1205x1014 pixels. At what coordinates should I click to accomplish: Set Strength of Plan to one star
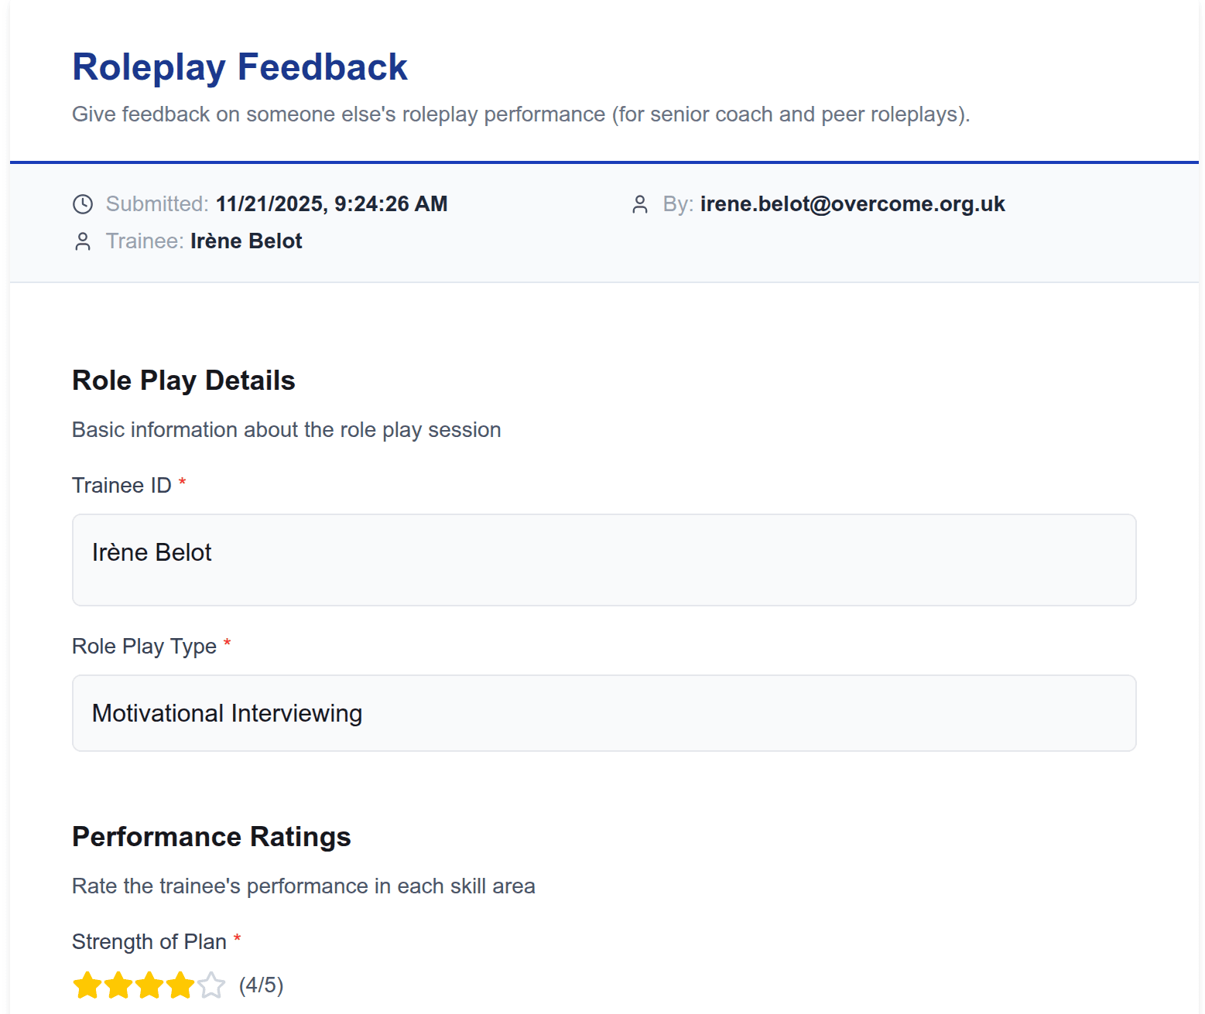point(87,985)
